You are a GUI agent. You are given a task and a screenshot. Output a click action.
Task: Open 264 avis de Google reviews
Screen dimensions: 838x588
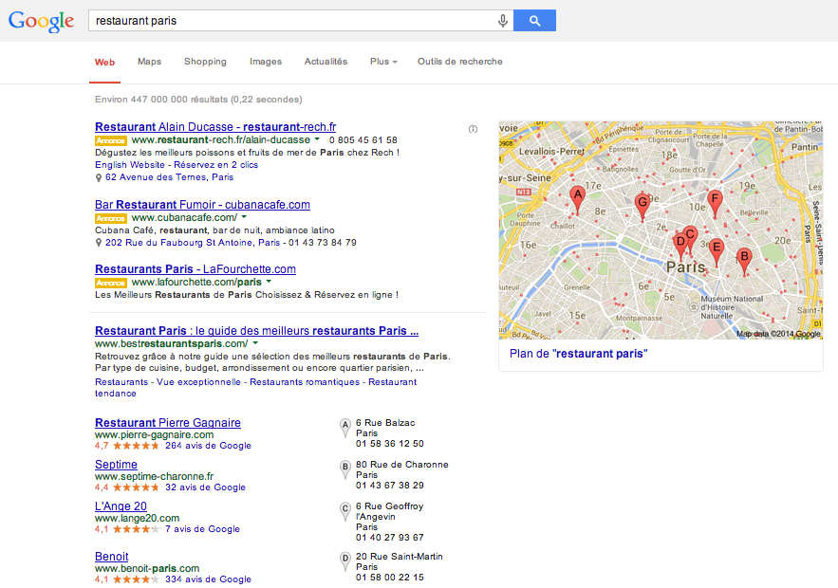coord(208,446)
